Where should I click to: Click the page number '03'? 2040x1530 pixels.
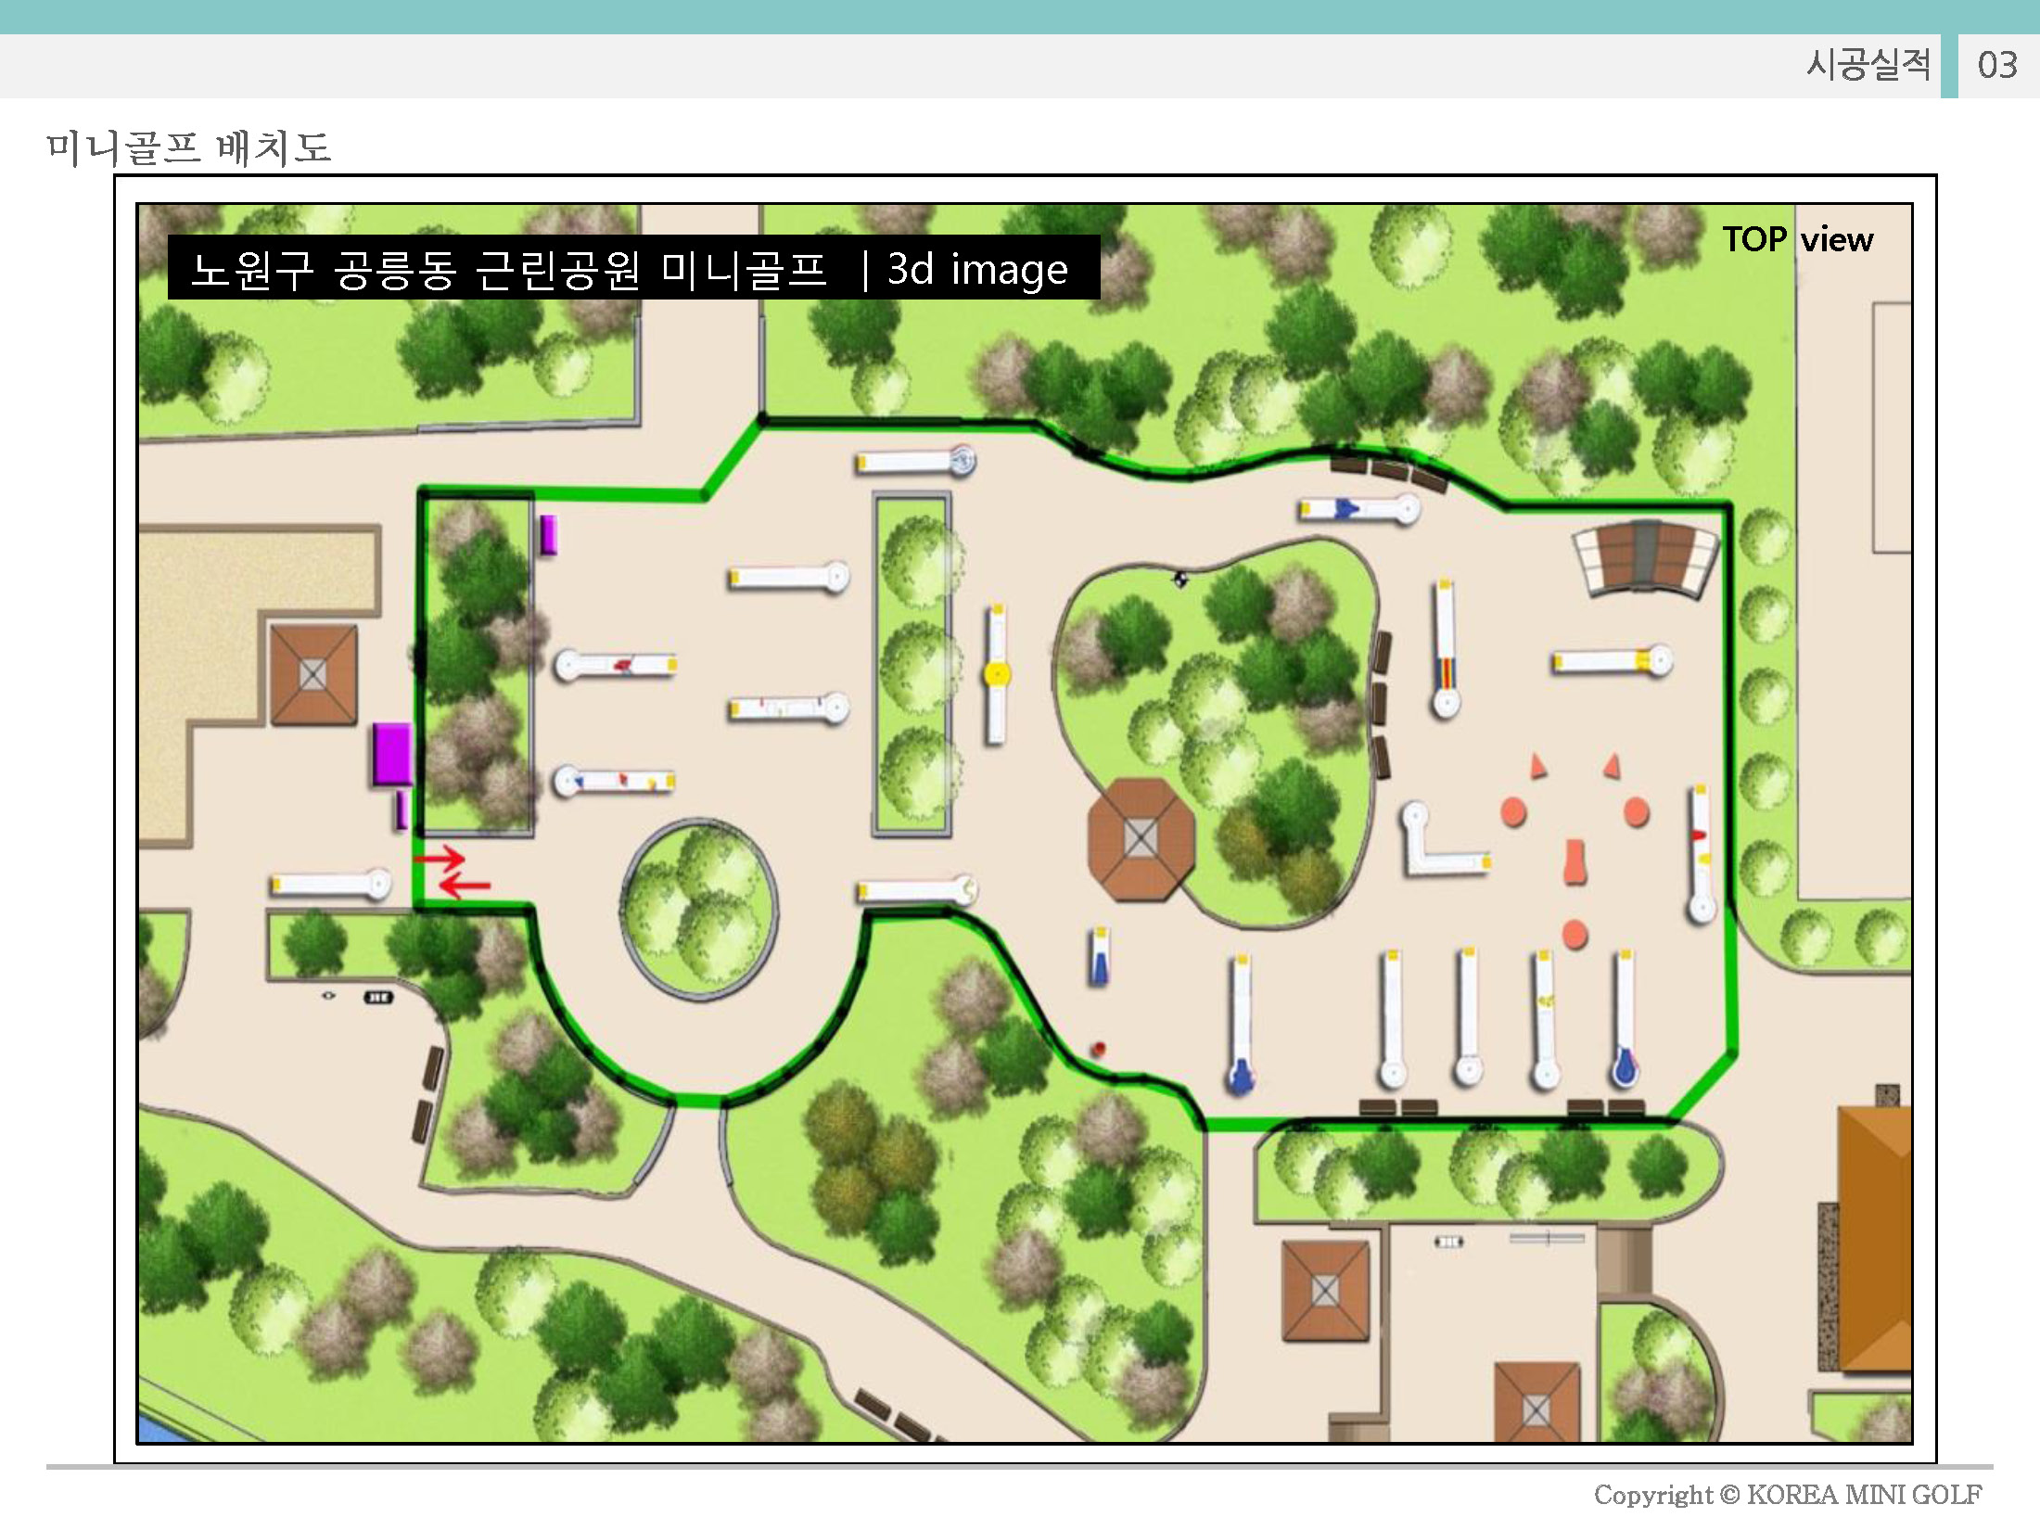coord(1997,65)
